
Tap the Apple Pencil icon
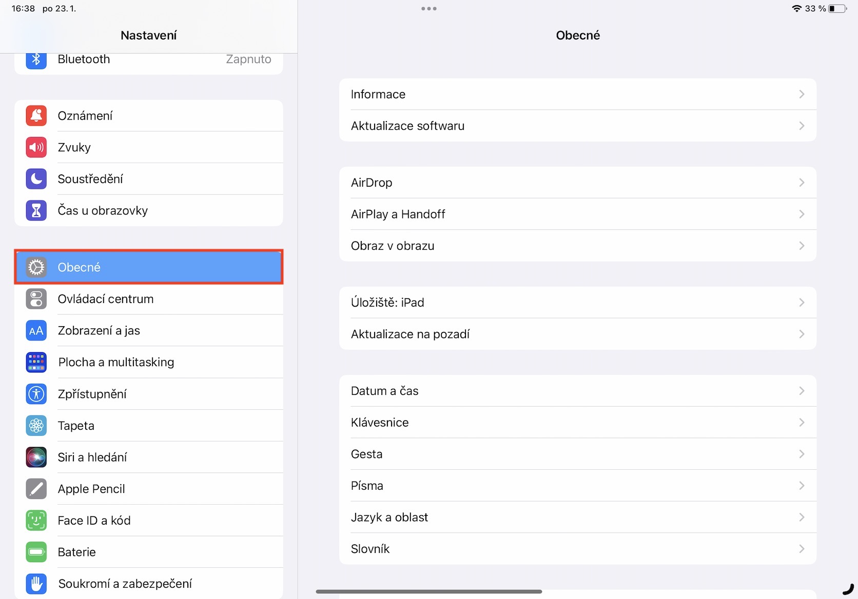[36, 489]
